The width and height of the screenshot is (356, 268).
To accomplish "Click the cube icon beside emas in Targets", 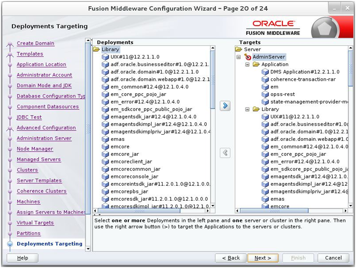I will 265,199.
